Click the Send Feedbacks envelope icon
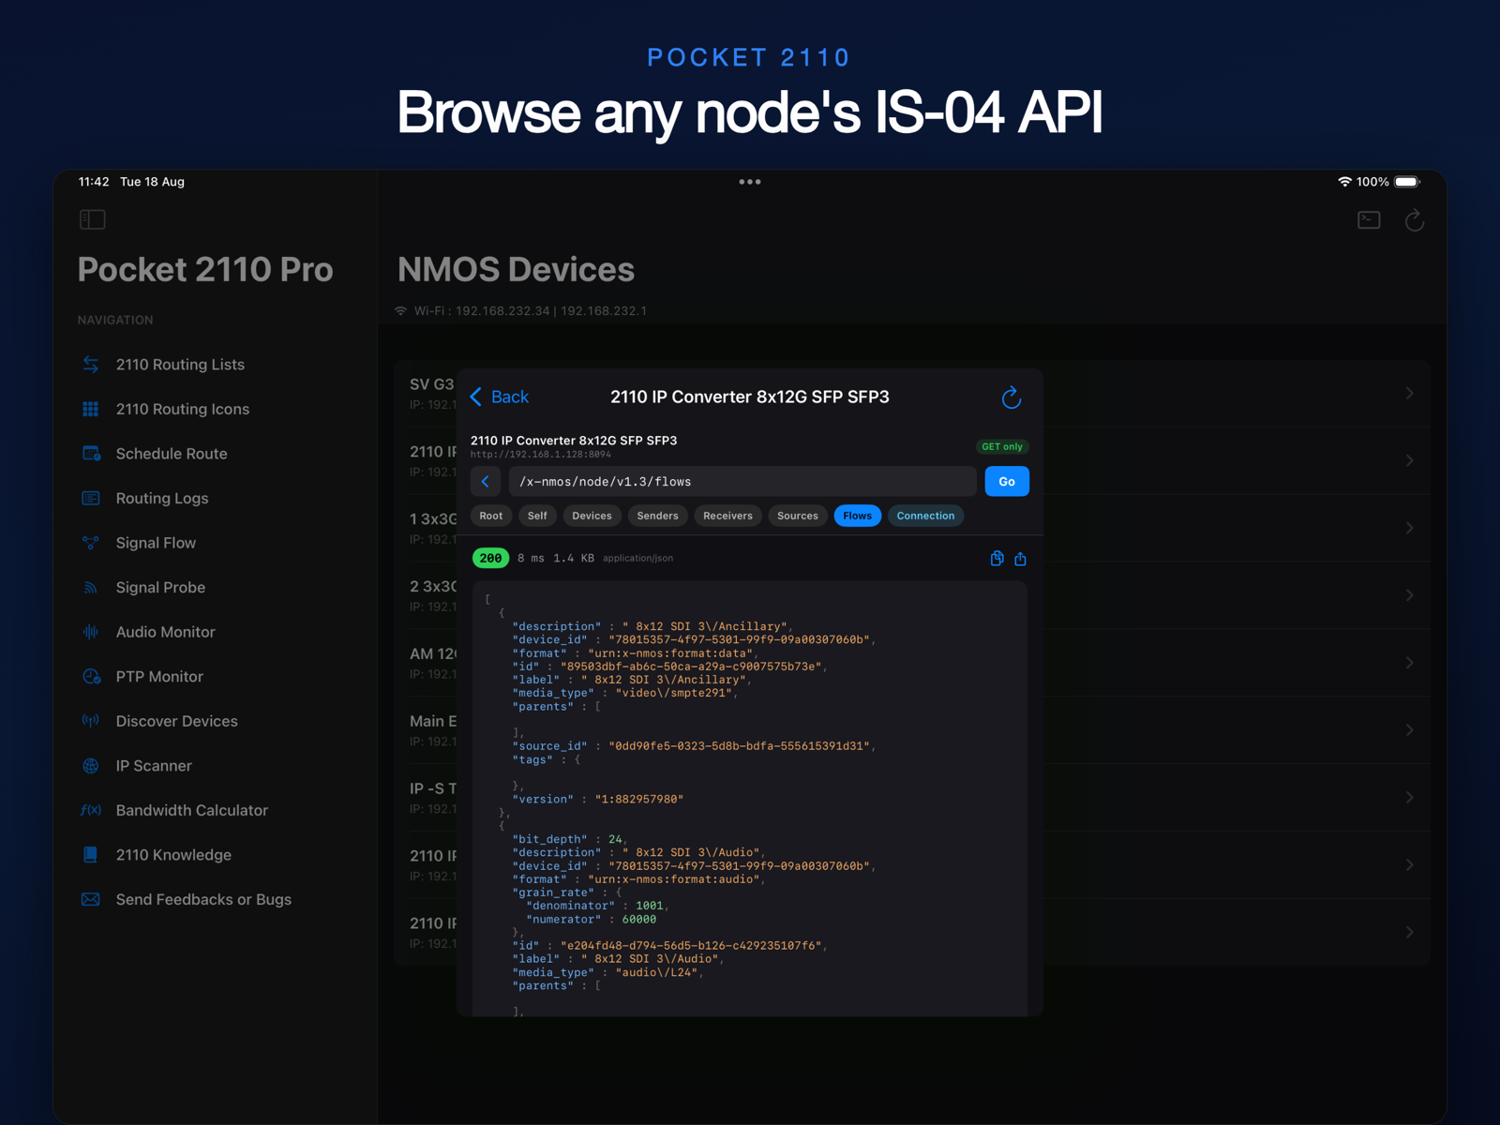 [x=91, y=899]
